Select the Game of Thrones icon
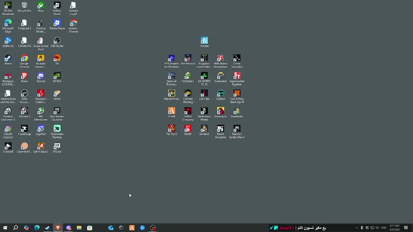Screen dimensions: 413x232 (x=171, y=79)
